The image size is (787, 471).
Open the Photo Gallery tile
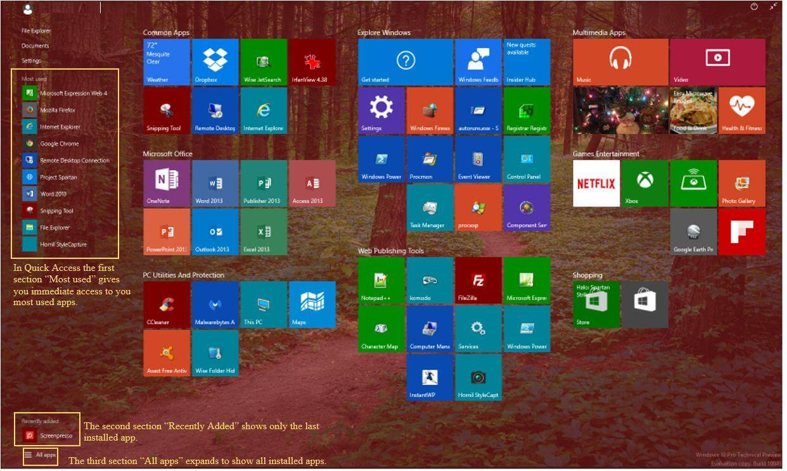pos(742,184)
